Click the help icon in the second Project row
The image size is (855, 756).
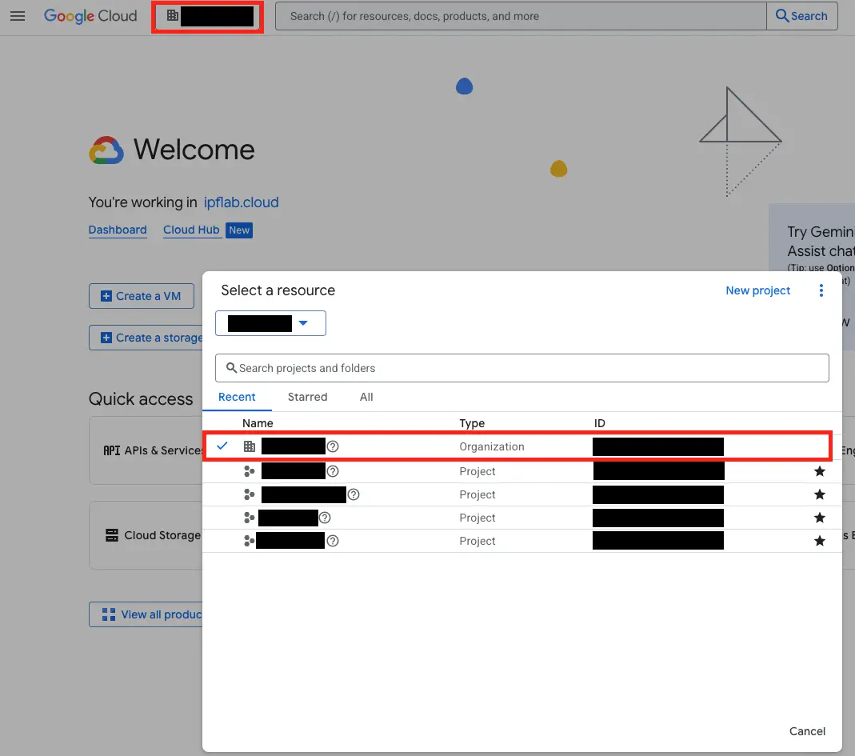click(354, 494)
